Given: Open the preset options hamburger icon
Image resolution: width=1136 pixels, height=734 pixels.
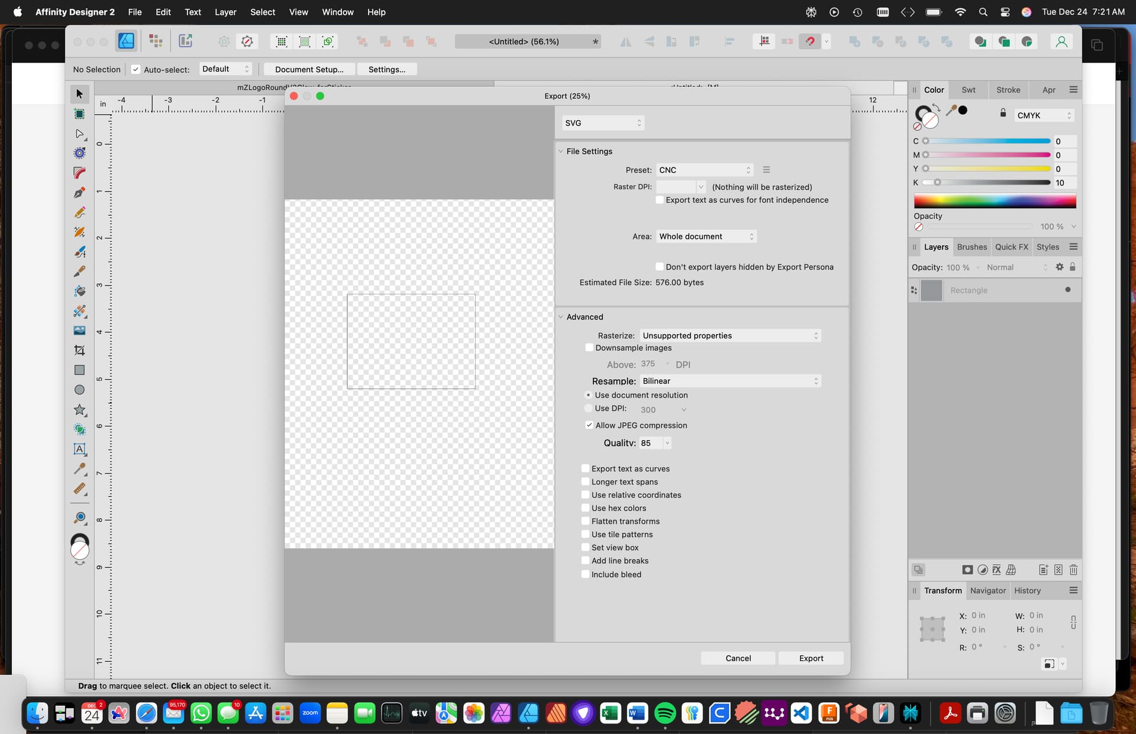Looking at the screenshot, I should click(766, 170).
